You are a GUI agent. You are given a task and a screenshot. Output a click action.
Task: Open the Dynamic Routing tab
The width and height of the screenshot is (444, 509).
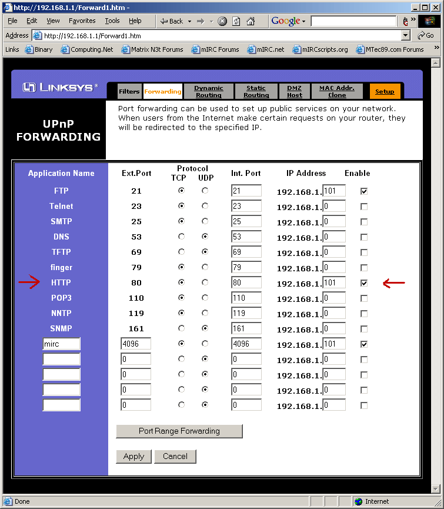click(x=209, y=91)
